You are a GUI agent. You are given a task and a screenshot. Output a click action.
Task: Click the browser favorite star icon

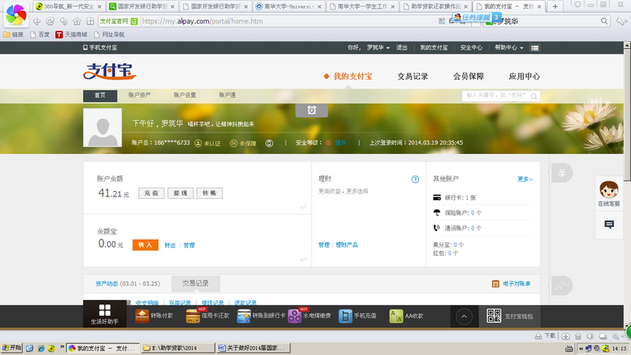[x=77, y=21]
